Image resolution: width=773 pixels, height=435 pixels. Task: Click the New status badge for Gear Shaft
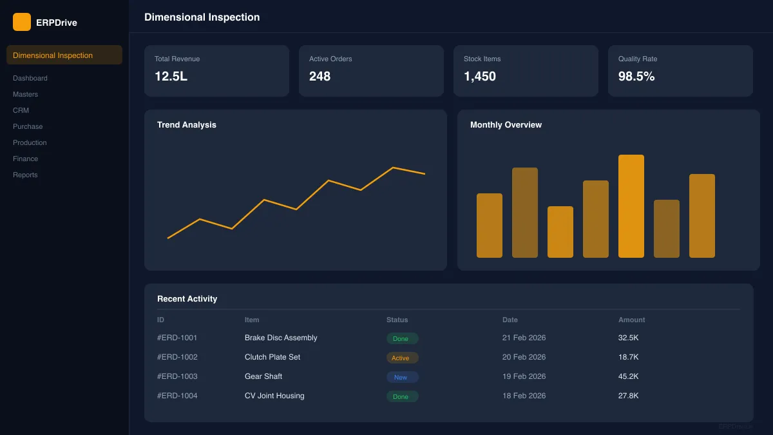click(x=402, y=377)
